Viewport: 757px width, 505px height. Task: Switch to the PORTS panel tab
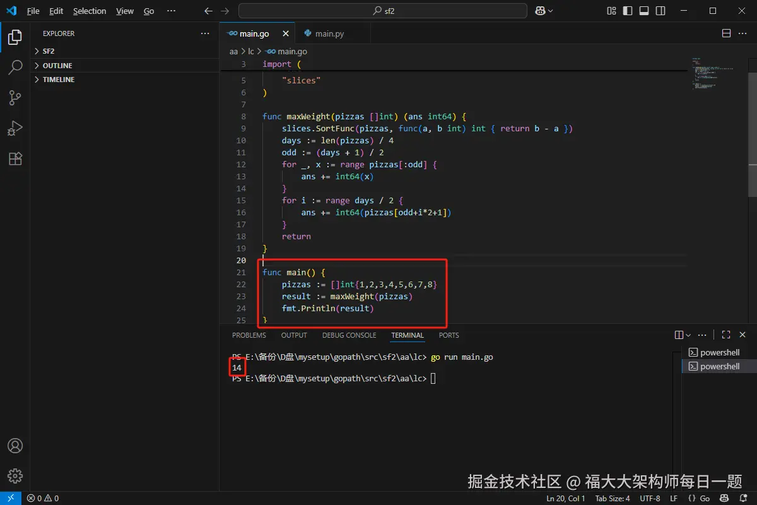(449, 335)
